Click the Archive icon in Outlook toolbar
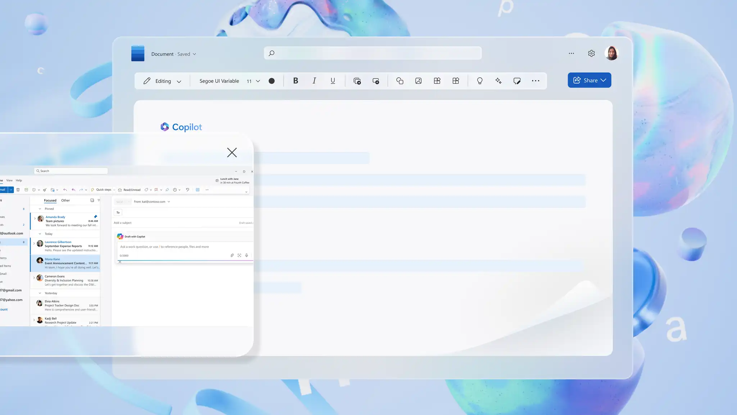The width and height of the screenshot is (737, 415). coord(26,190)
